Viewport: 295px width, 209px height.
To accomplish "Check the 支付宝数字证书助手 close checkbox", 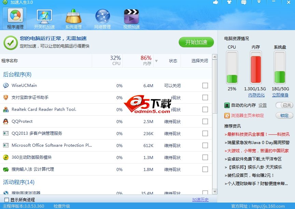I will point(205,97).
